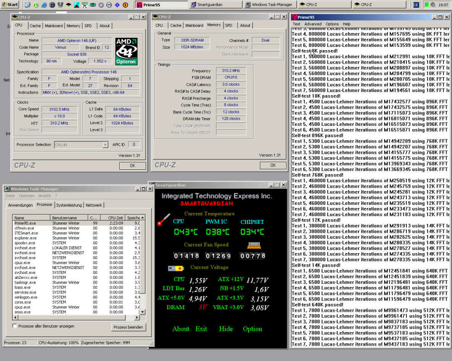Click the green square system tray icon
Image resolution: width=452 pixels, height=361 pixels.
[427, 5]
